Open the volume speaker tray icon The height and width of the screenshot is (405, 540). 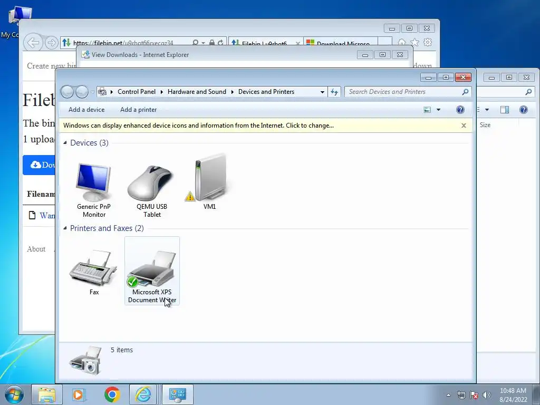click(486, 395)
